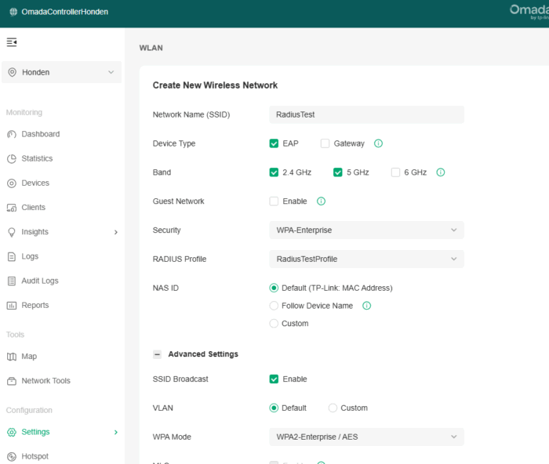Expand the Honden site selector
Image resolution: width=549 pixels, height=464 pixels.
point(61,72)
